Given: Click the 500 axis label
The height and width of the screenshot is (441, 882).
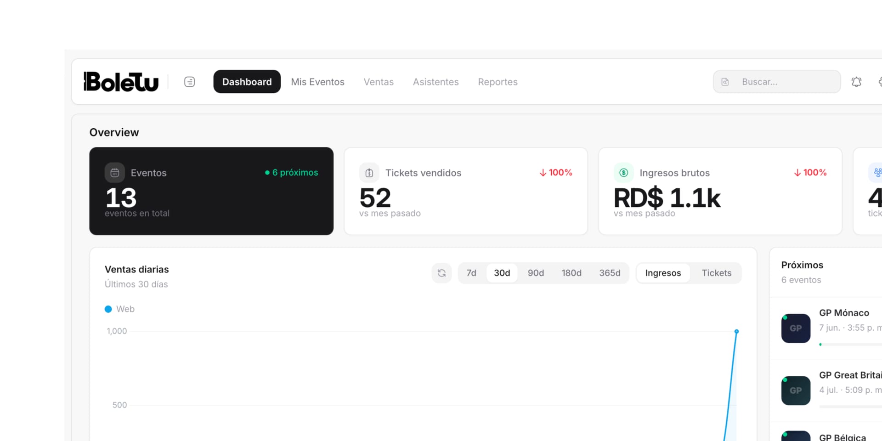Looking at the screenshot, I should (119, 405).
